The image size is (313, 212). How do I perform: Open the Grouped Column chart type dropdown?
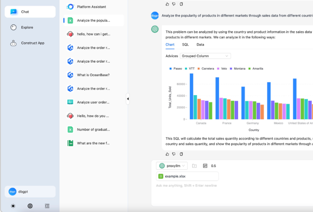[205, 56]
